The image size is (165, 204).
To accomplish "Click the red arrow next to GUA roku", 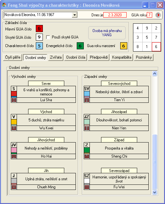I will coord(158,15).
